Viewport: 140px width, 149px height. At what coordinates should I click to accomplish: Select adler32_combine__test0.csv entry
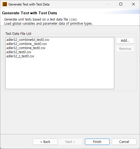(x=27, y=44)
